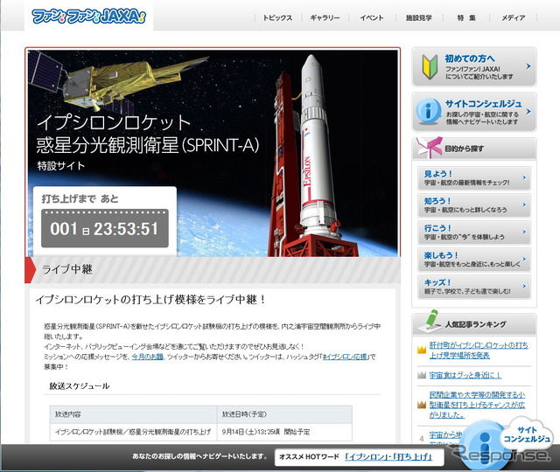The image size is (560, 472).
Task: Click the rank 4 宇宙から ranking link
Action: 445,435
